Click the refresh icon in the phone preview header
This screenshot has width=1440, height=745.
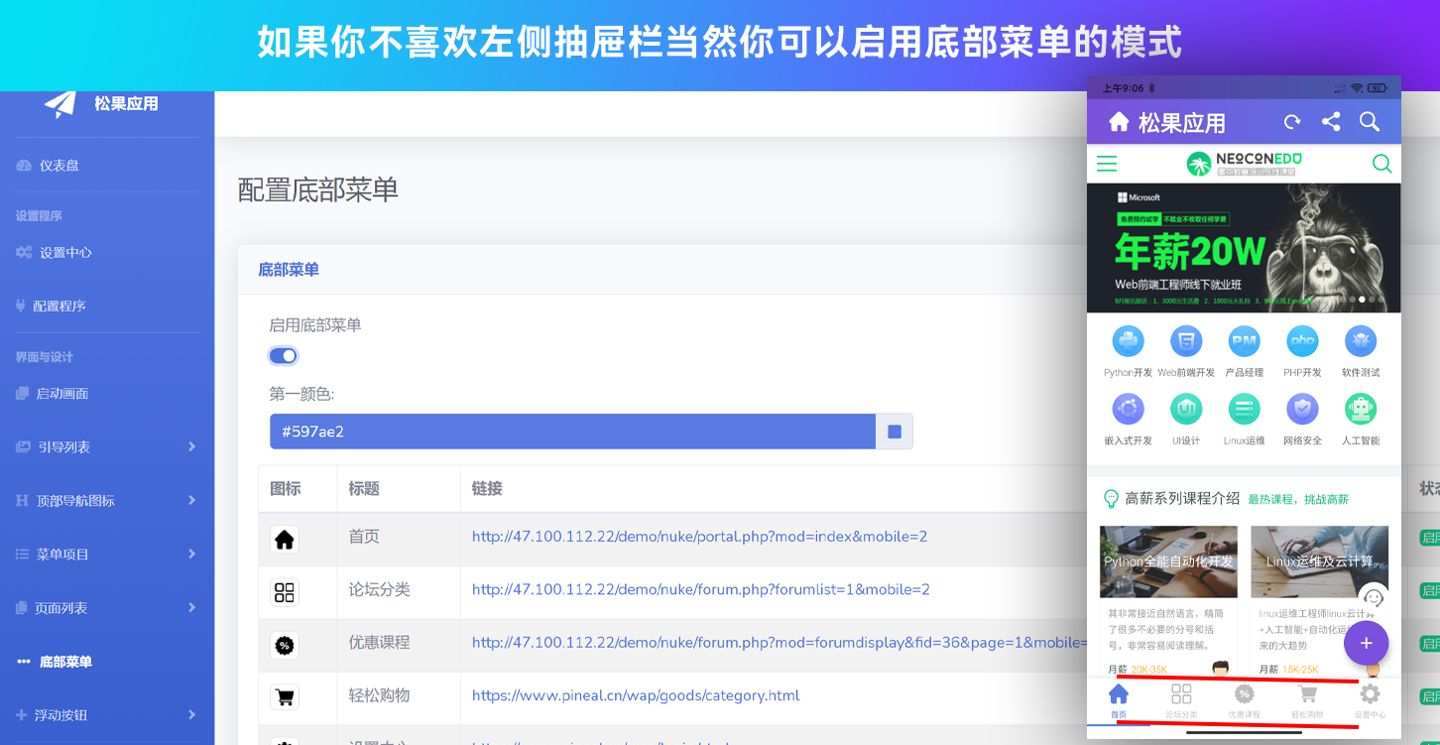coord(1292,121)
